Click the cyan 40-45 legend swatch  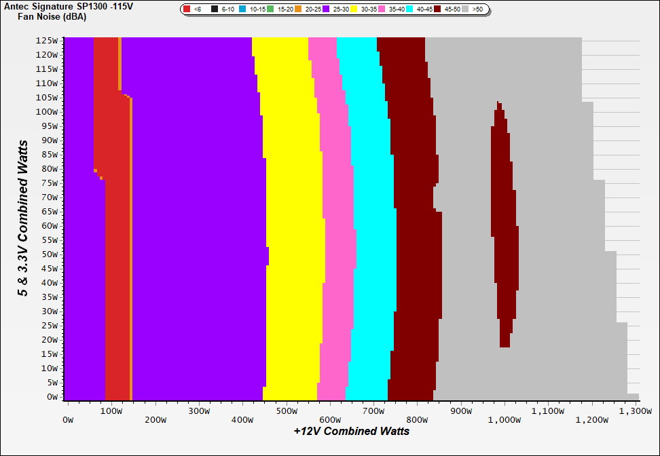[x=410, y=9]
